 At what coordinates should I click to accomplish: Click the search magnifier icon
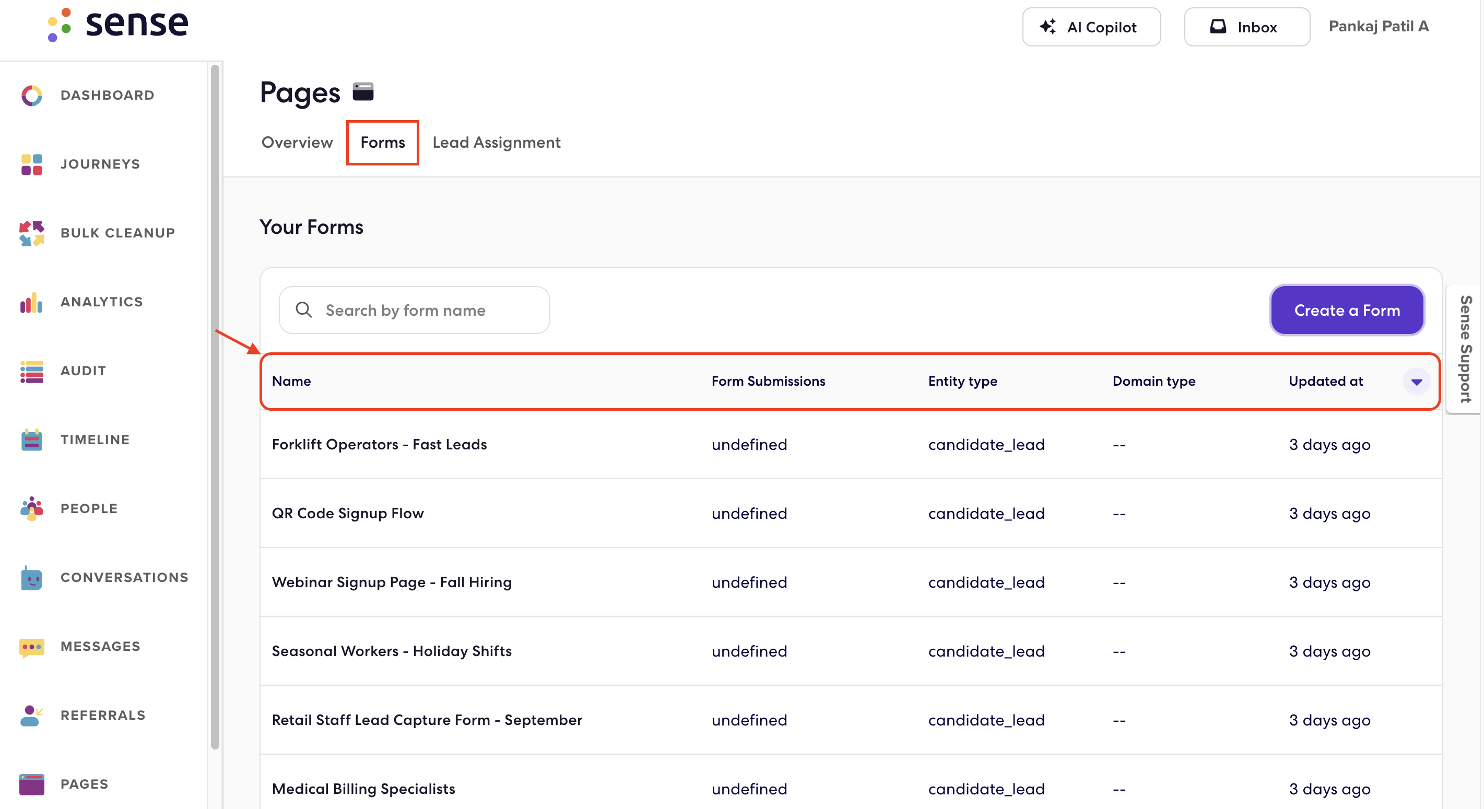(303, 310)
